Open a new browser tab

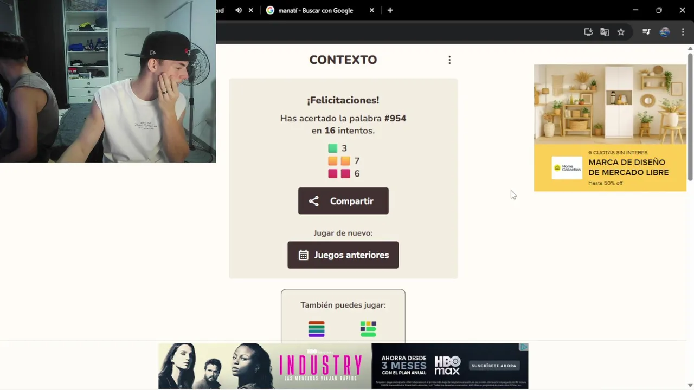390,10
